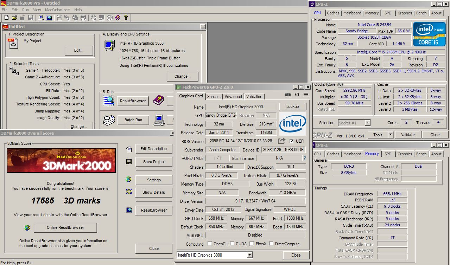
Task: Click the Lookup button in GPU-Z
Action: pos(292,106)
